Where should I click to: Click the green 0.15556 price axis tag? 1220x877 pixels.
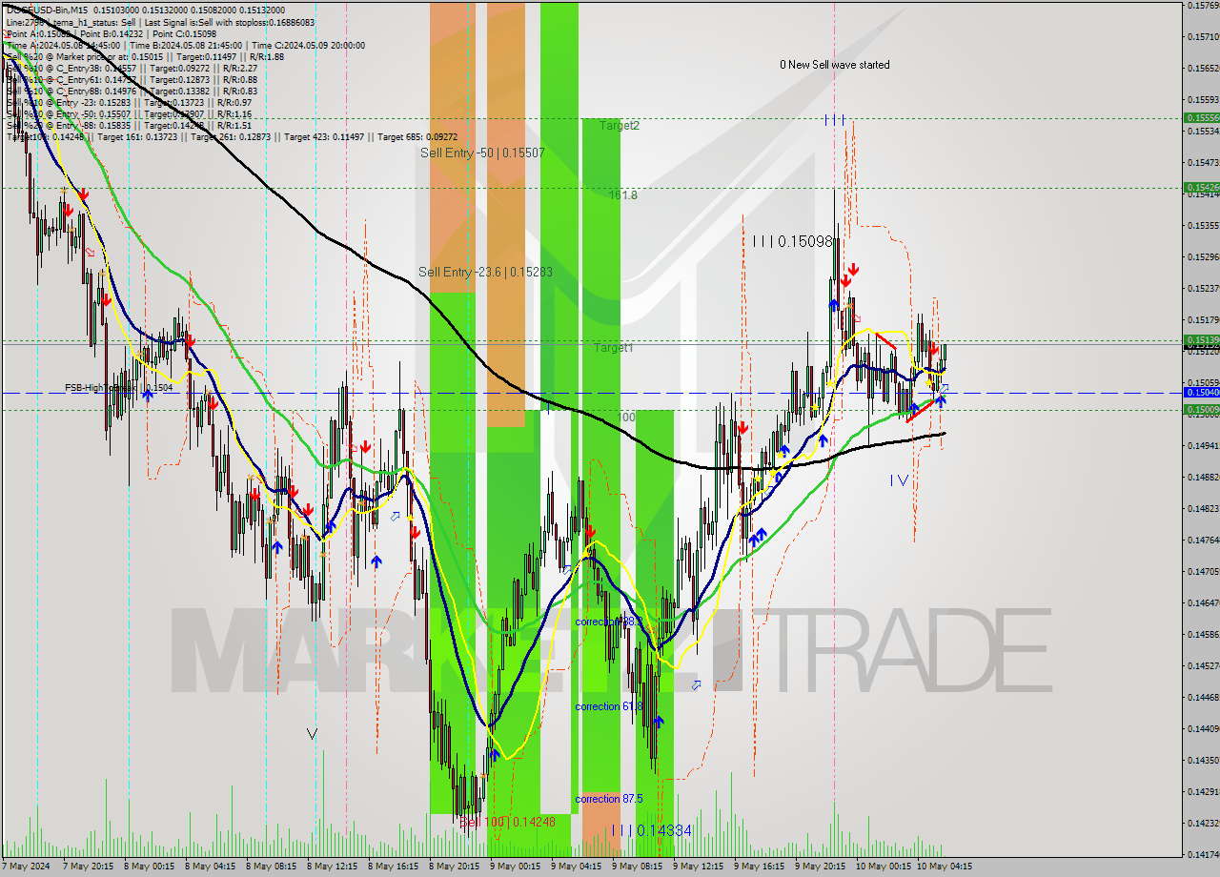(x=1202, y=118)
